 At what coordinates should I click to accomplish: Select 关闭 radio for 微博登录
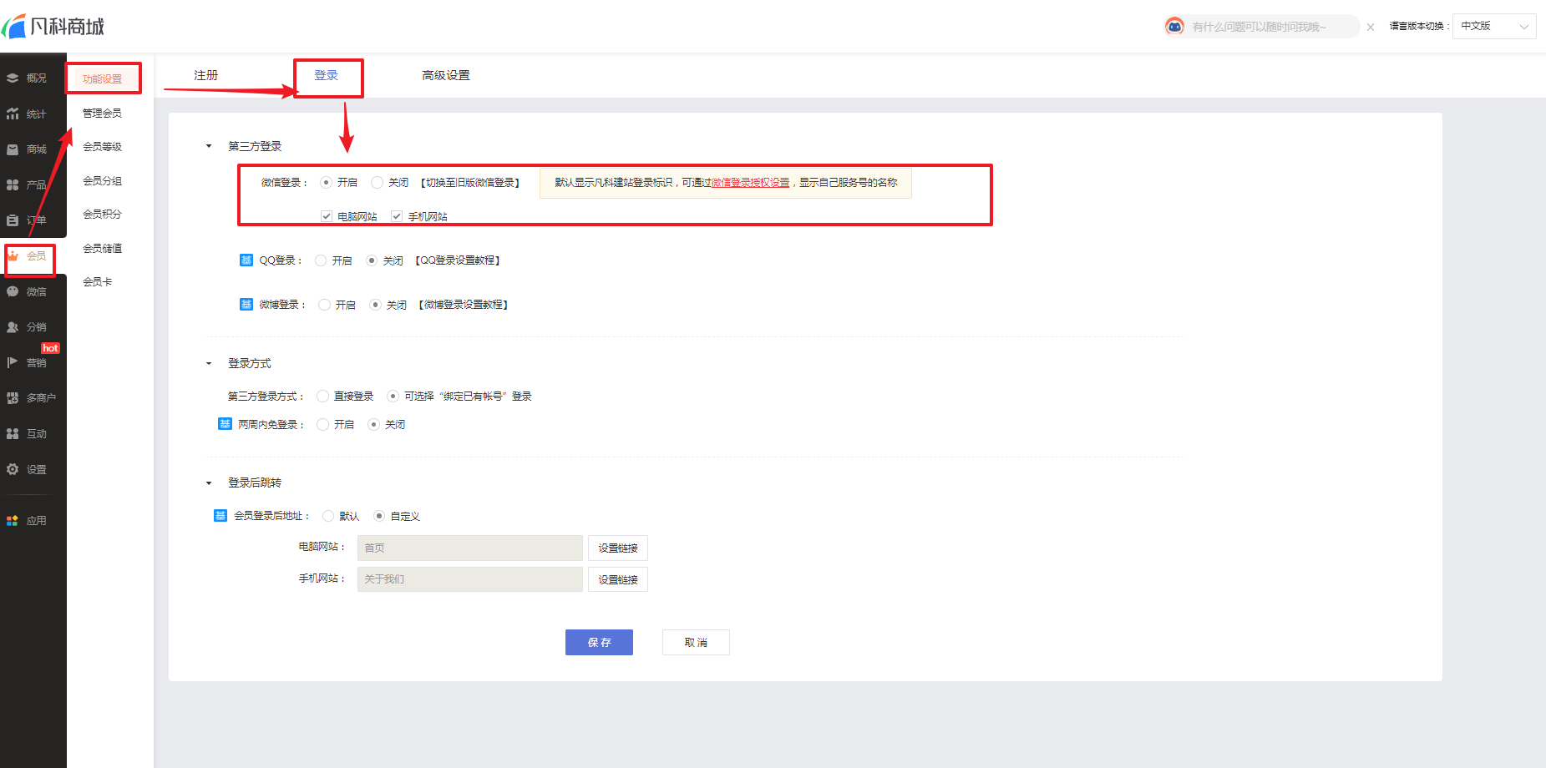[375, 305]
